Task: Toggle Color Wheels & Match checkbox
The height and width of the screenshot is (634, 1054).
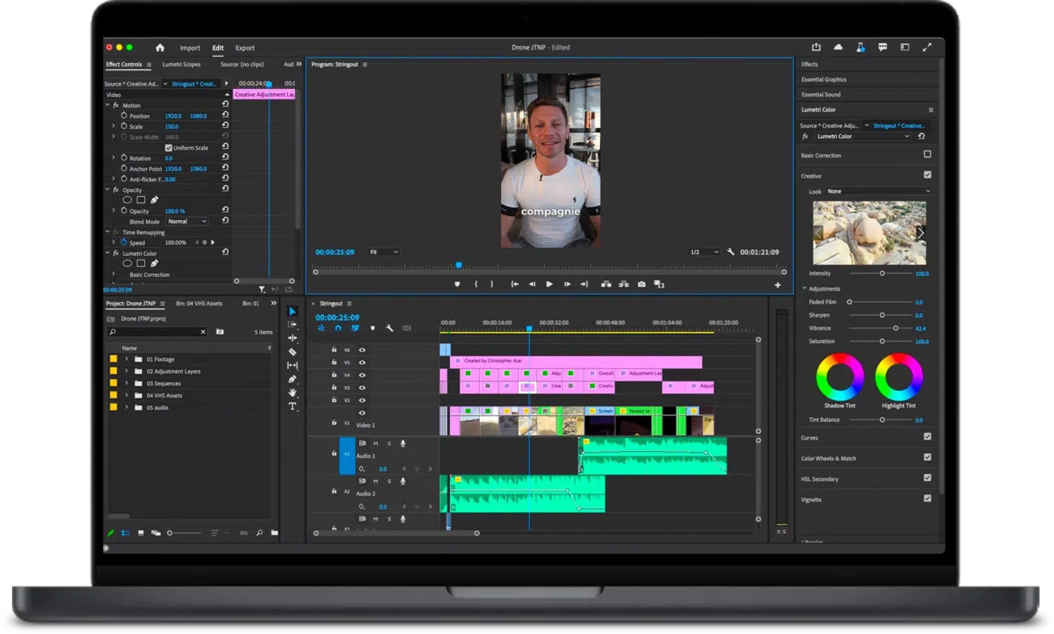Action: tap(928, 457)
